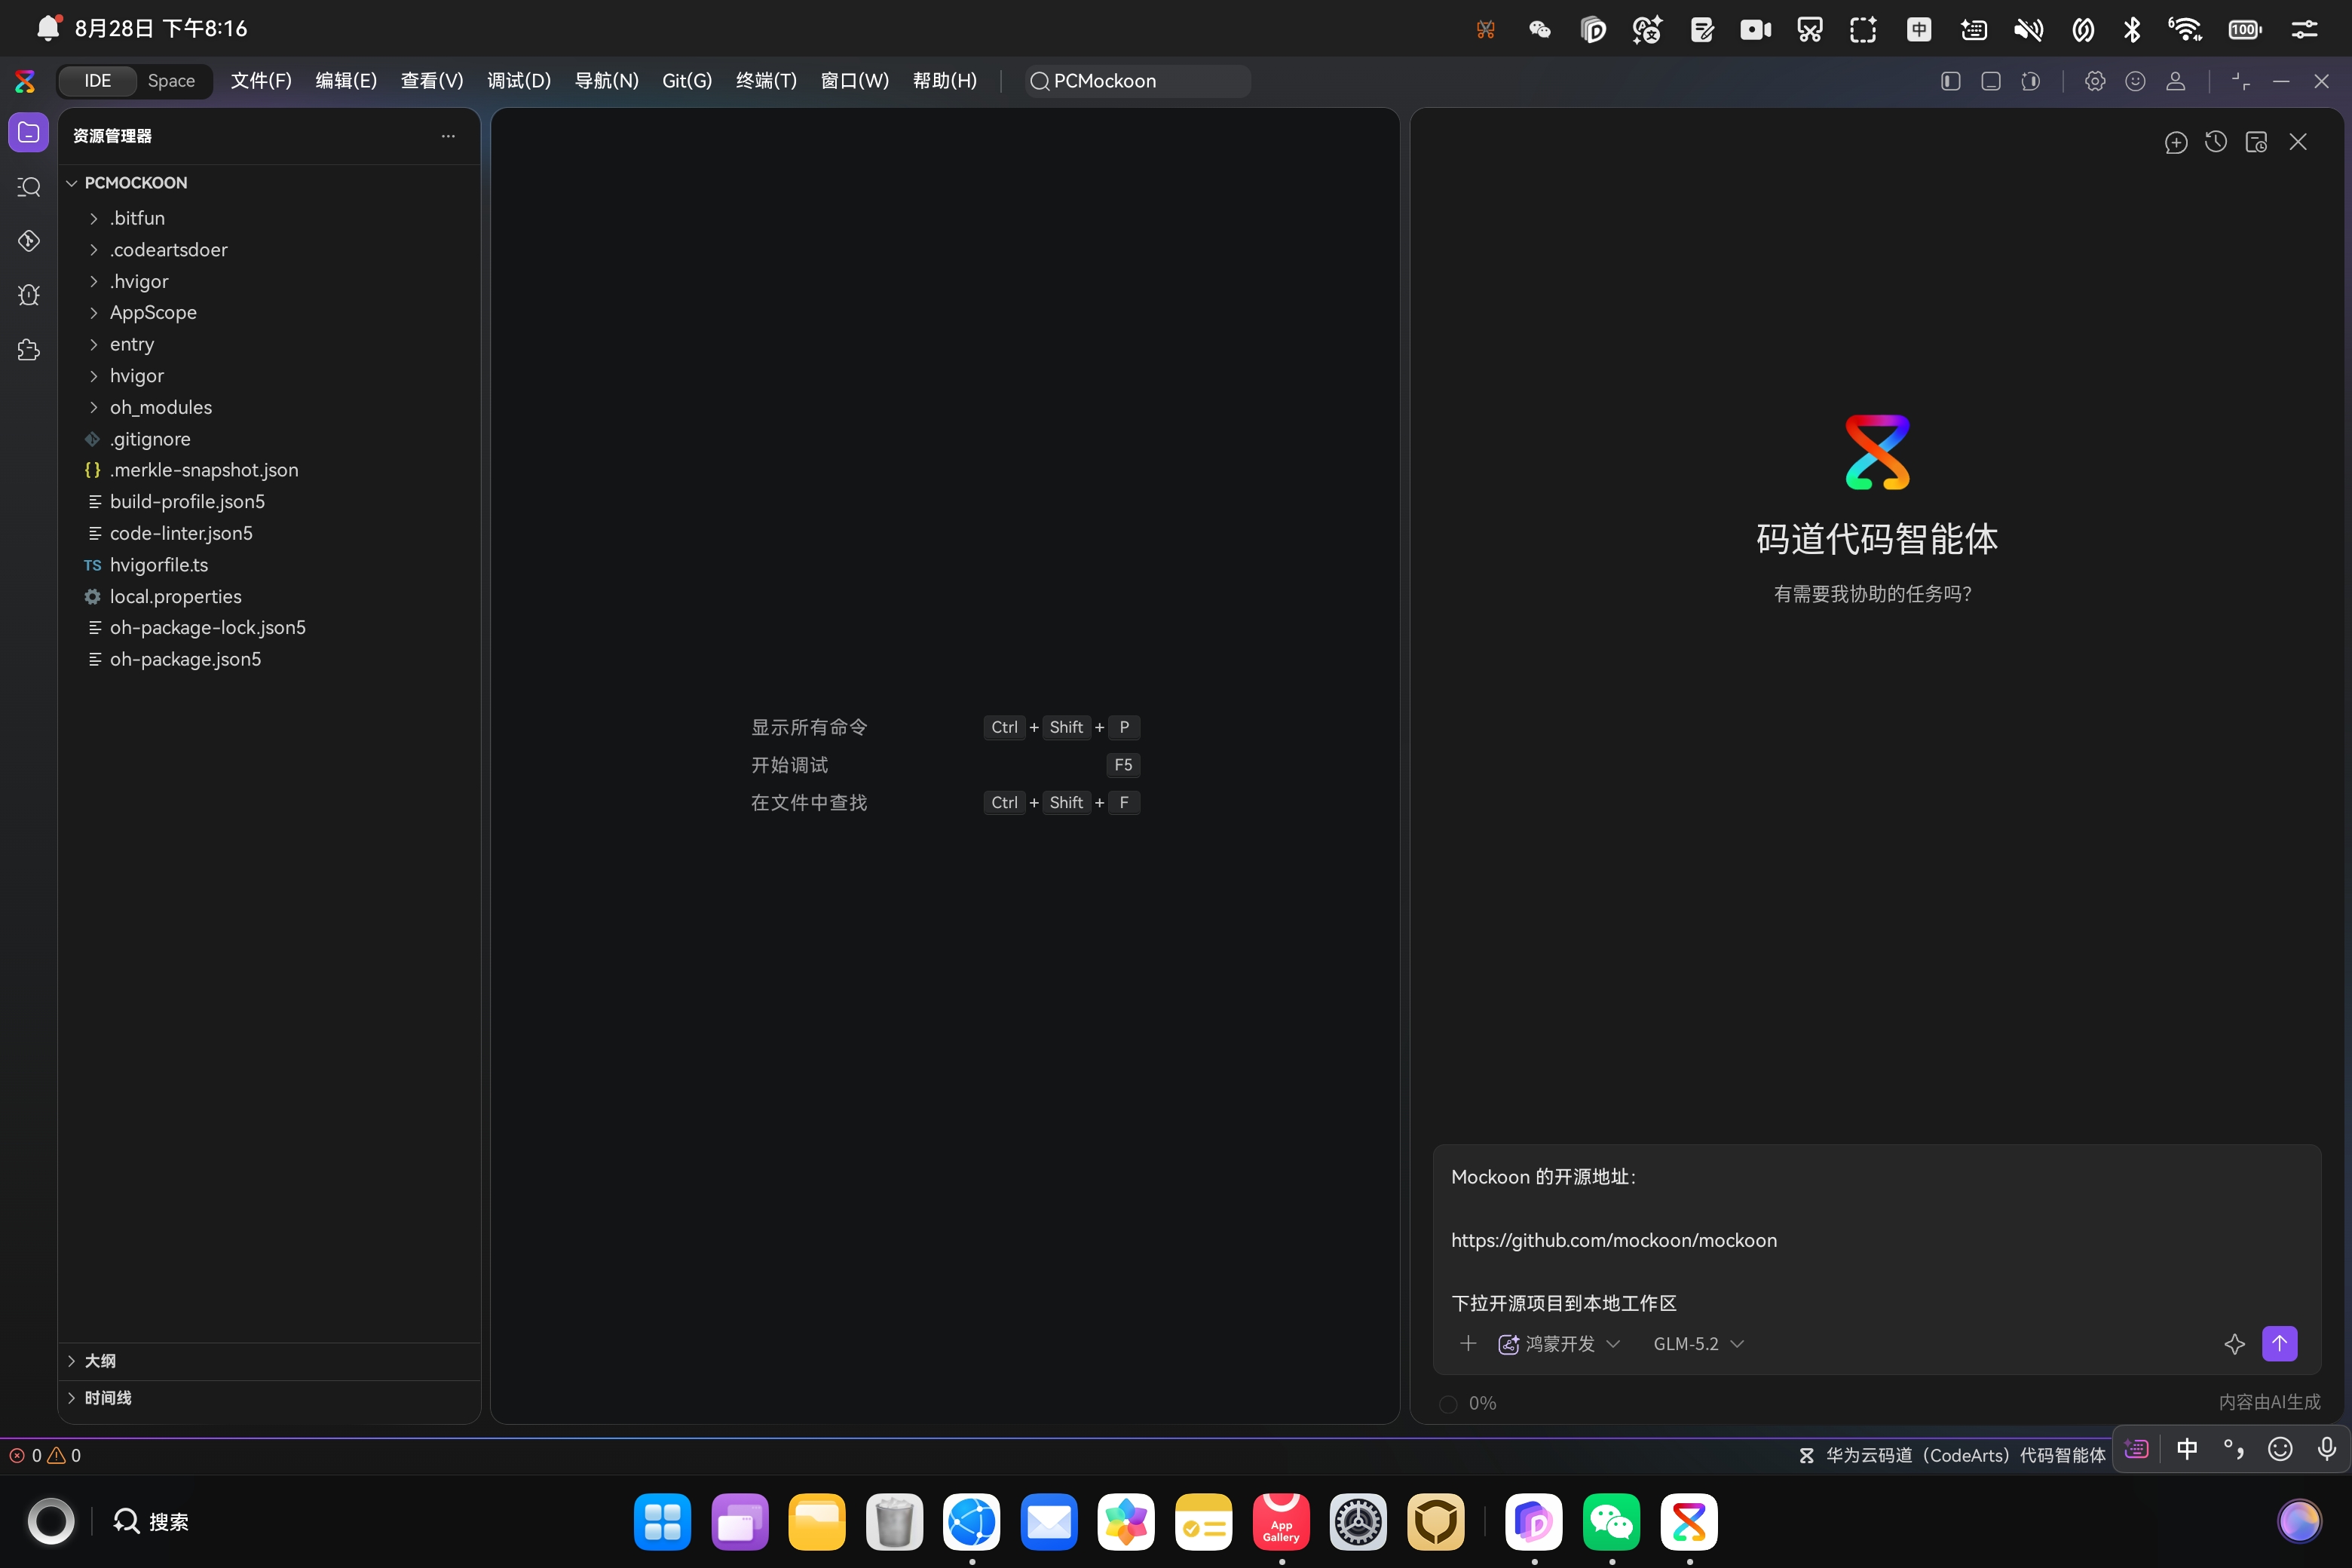Open system Settings from the dock

1358,1522
